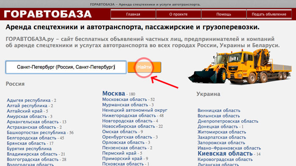Open Амурская область listings
The image size is (296, 166).
[27, 116]
